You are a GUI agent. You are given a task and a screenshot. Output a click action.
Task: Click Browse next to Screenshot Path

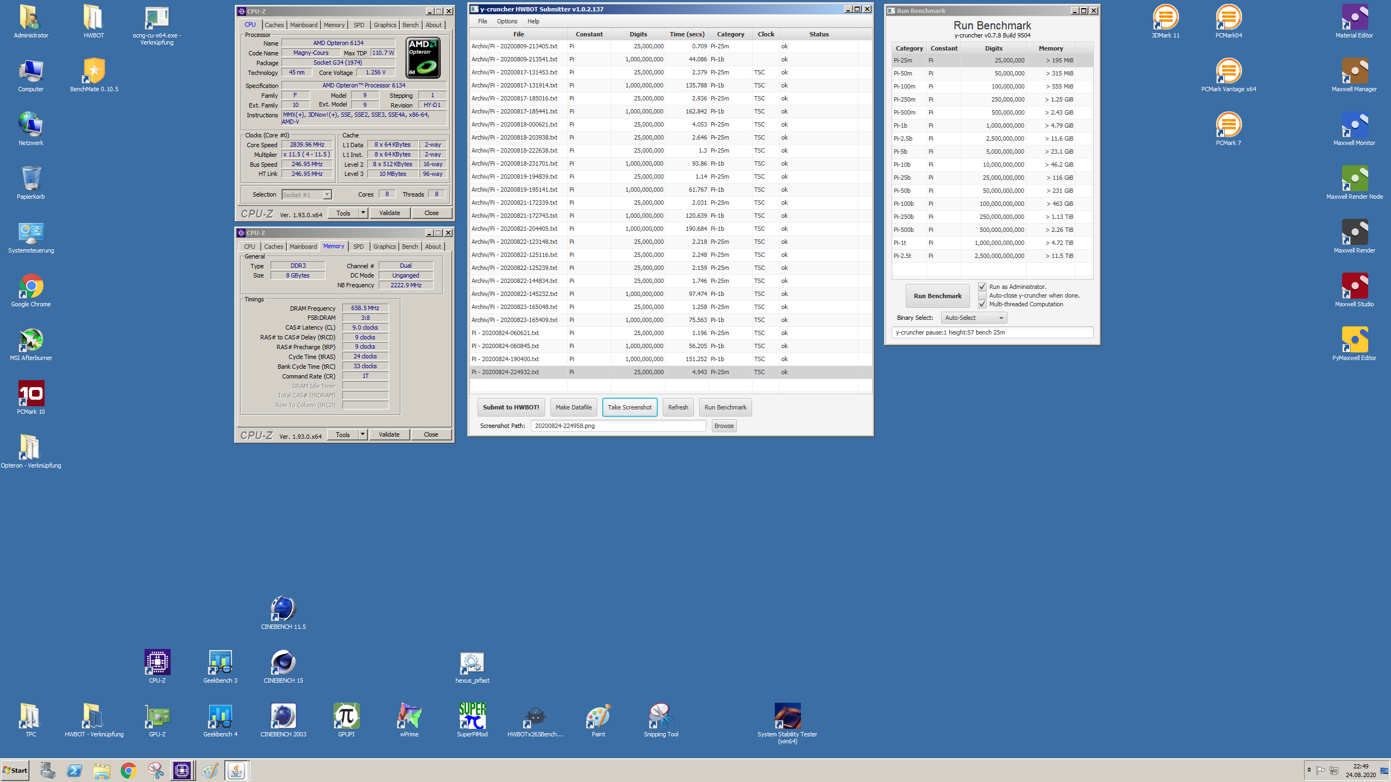pos(724,426)
